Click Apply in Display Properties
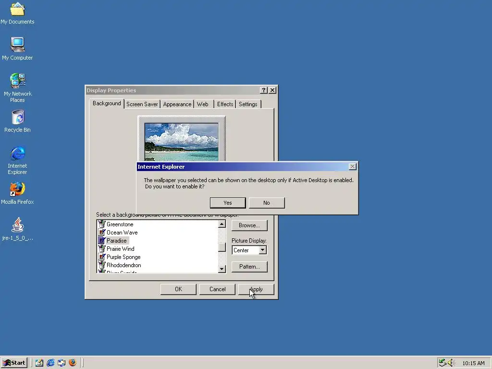This screenshot has height=369, width=492. (x=256, y=289)
